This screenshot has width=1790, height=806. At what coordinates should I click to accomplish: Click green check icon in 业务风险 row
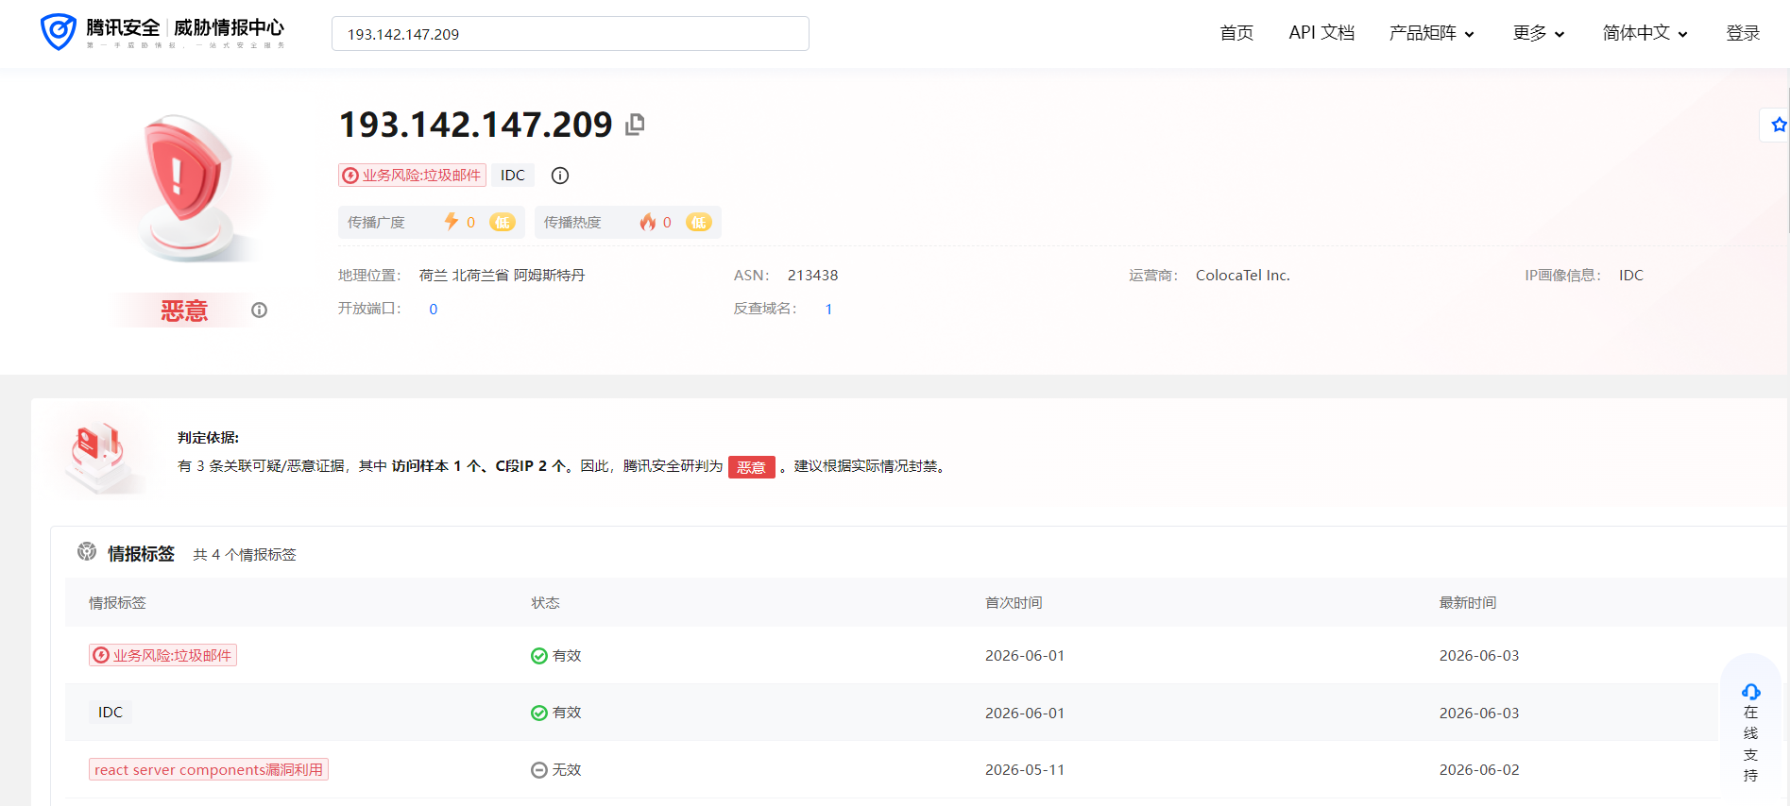tap(539, 656)
